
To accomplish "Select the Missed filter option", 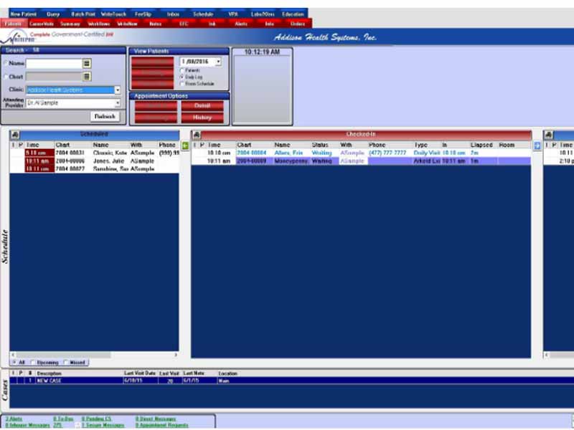I will pyautogui.click(x=66, y=363).
